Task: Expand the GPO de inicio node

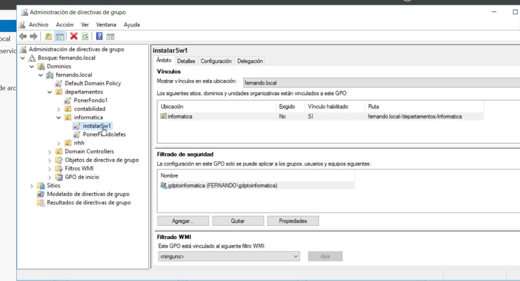Action: point(50,177)
